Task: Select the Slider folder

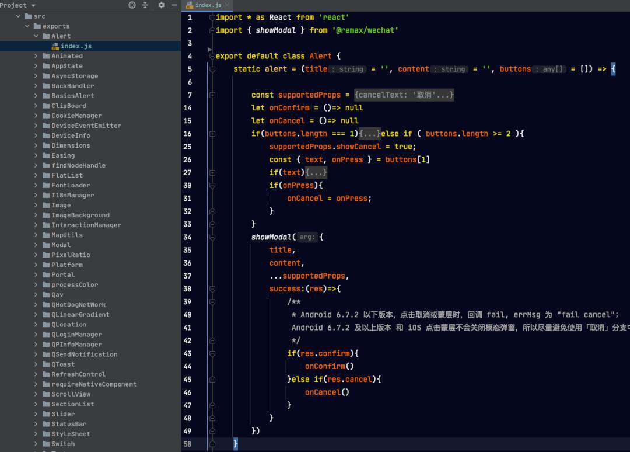Action: click(62, 414)
